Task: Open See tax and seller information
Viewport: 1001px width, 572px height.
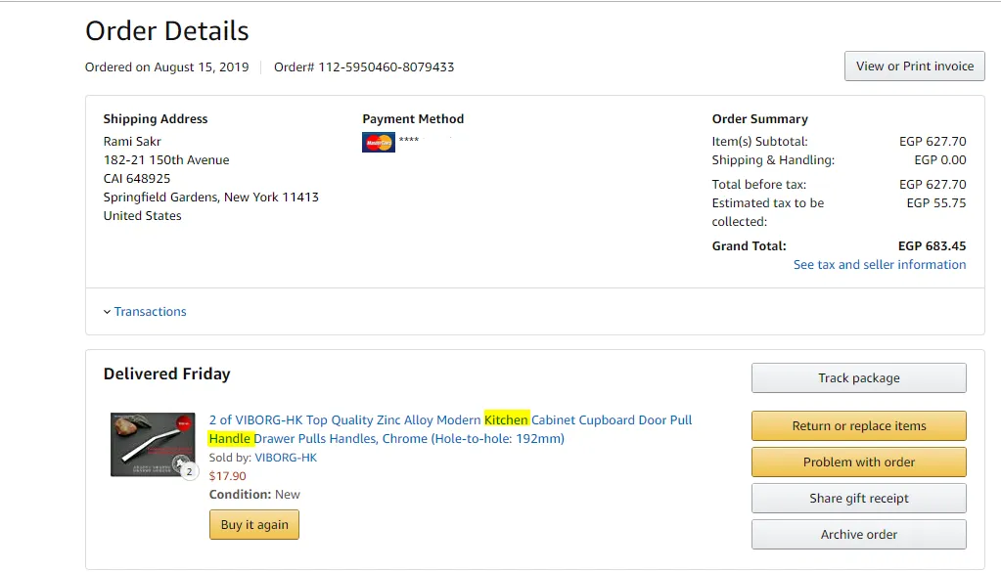Action: click(879, 265)
